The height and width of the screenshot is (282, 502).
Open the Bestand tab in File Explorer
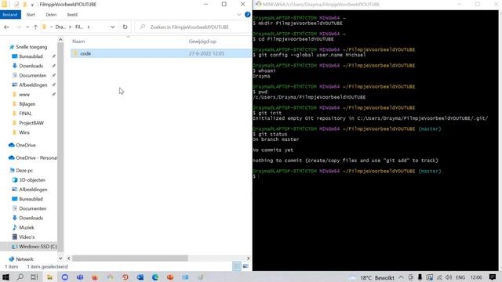tap(10, 15)
